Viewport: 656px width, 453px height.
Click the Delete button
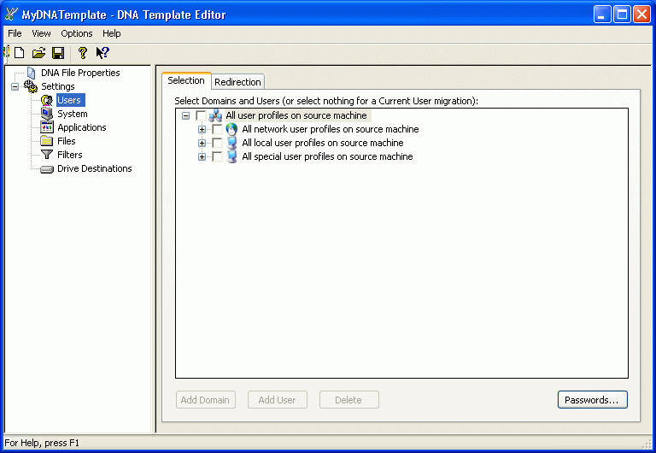click(x=348, y=400)
